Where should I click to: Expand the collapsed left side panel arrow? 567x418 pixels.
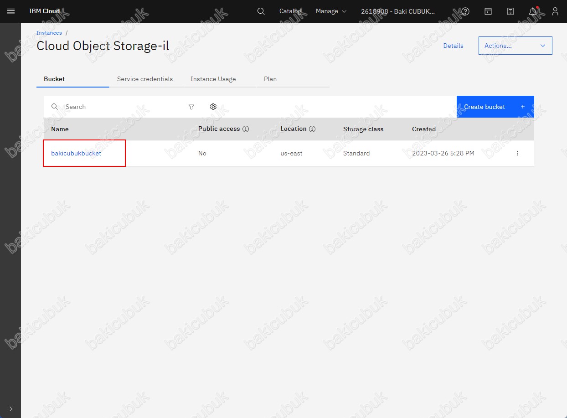point(11,409)
